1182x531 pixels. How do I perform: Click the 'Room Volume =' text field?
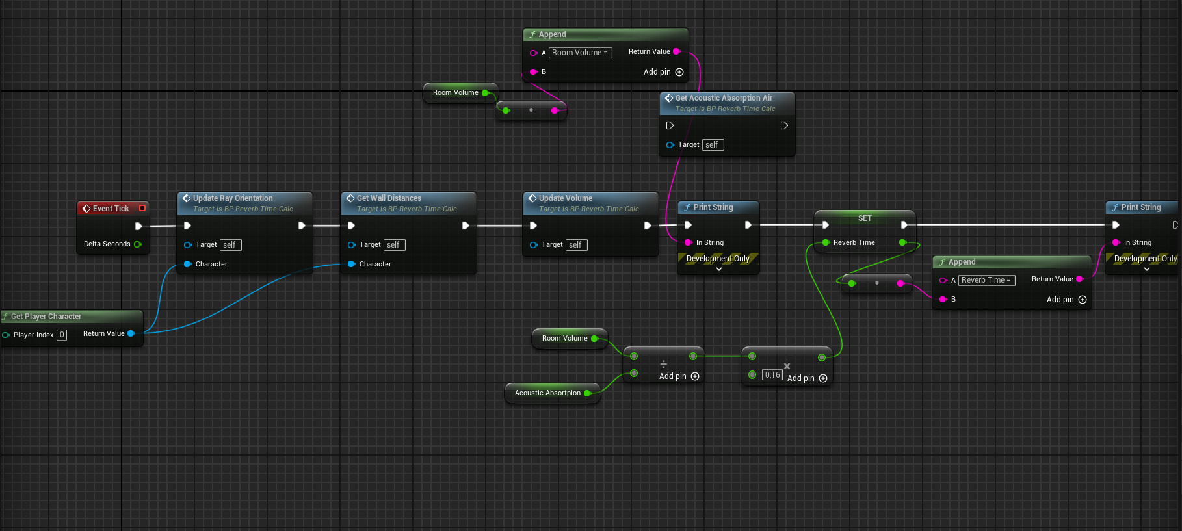point(580,53)
